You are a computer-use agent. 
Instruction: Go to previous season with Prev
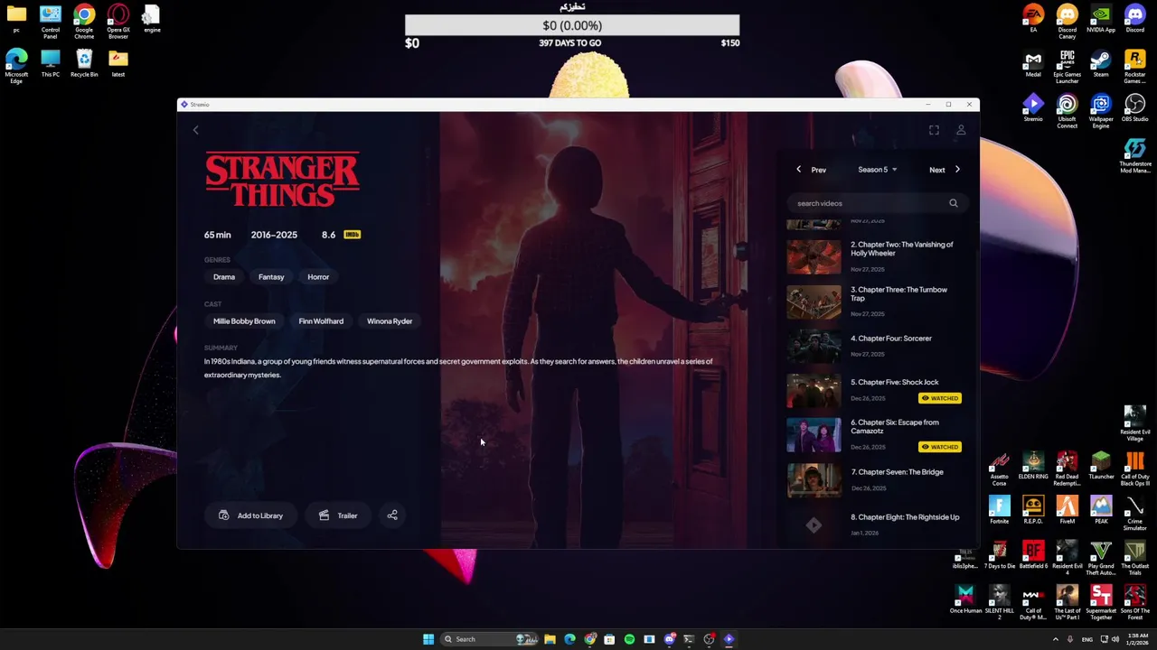811,170
